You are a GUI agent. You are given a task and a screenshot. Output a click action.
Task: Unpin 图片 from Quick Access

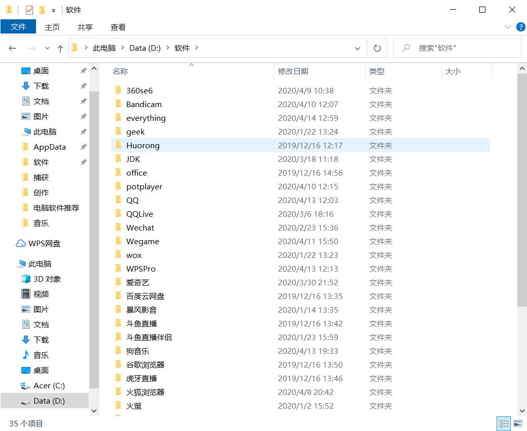tap(83, 116)
